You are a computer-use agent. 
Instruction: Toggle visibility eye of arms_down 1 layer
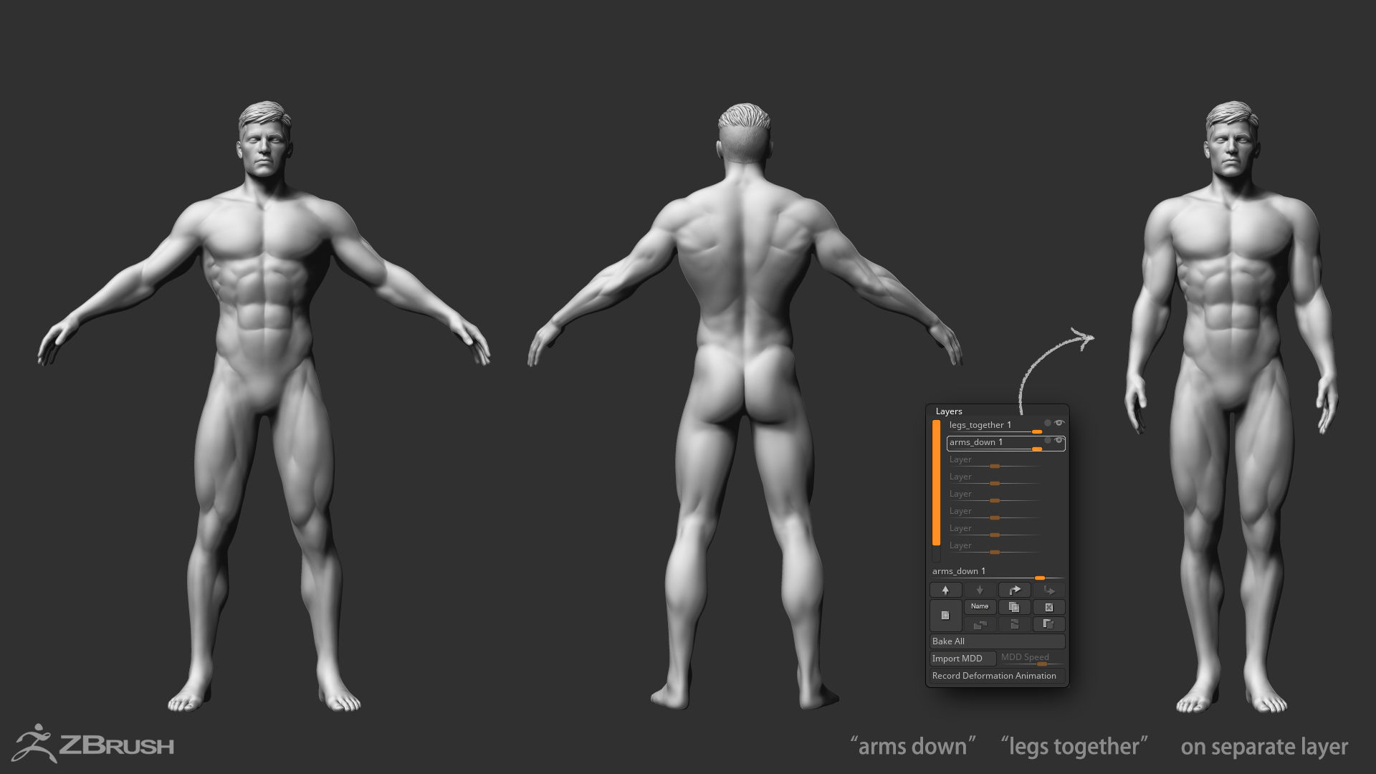tap(1059, 440)
